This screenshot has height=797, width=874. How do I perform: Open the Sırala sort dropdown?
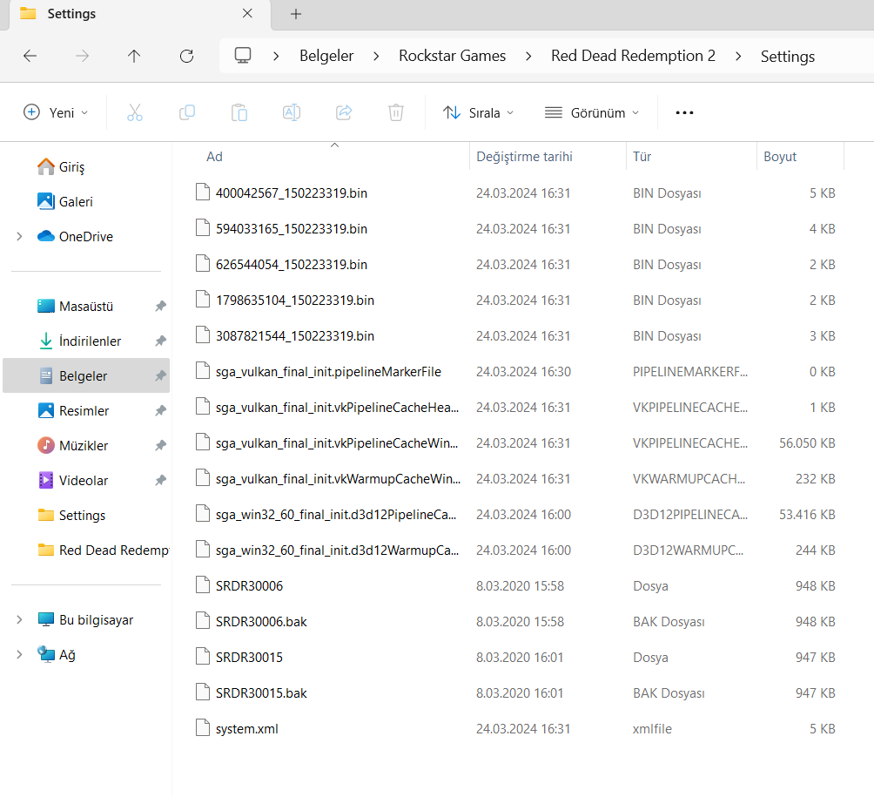coord(478,112)
